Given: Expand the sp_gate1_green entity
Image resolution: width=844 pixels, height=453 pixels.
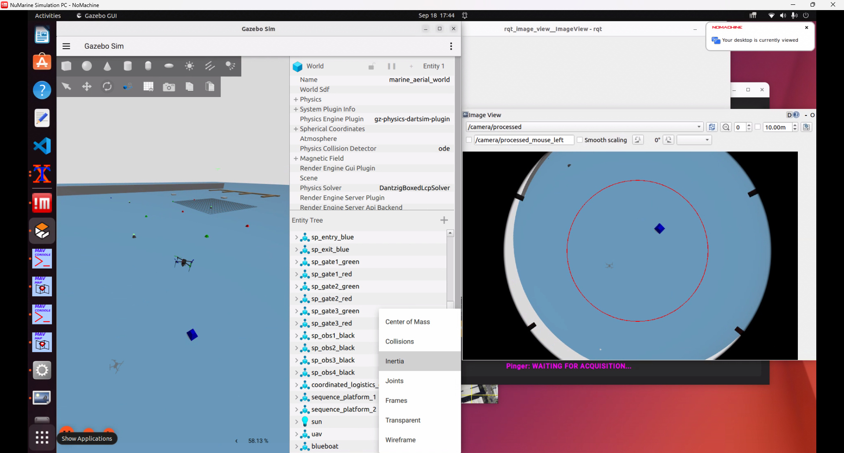Looking at the screenshot, I should [x=296, y=262].
